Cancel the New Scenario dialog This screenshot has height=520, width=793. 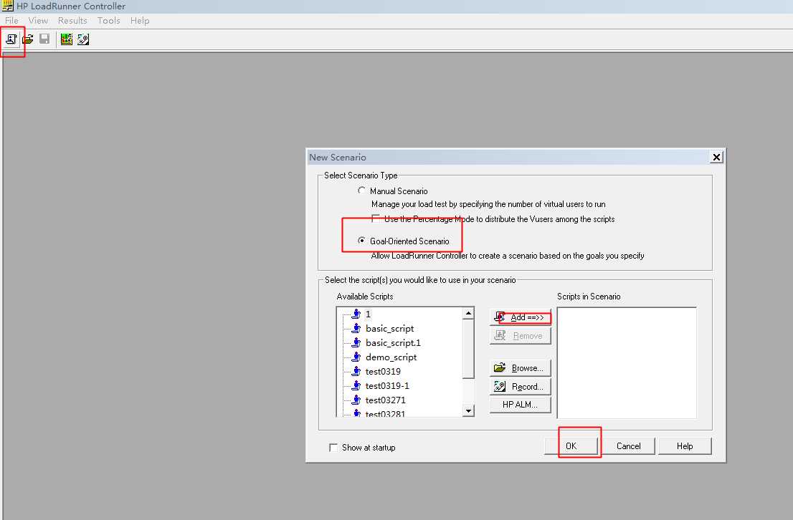tap(628, 446)
